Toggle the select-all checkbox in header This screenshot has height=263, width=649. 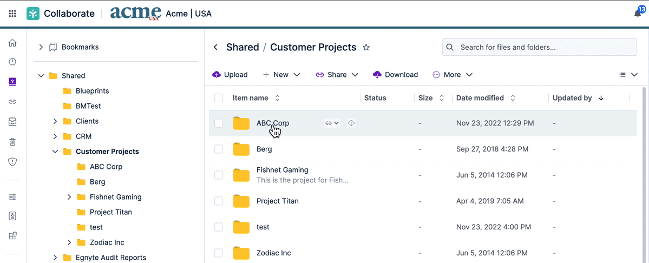219,98
